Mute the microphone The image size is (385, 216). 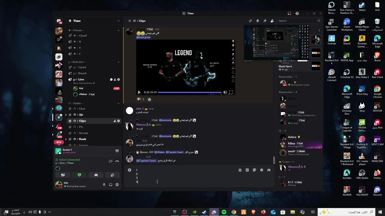104,185
